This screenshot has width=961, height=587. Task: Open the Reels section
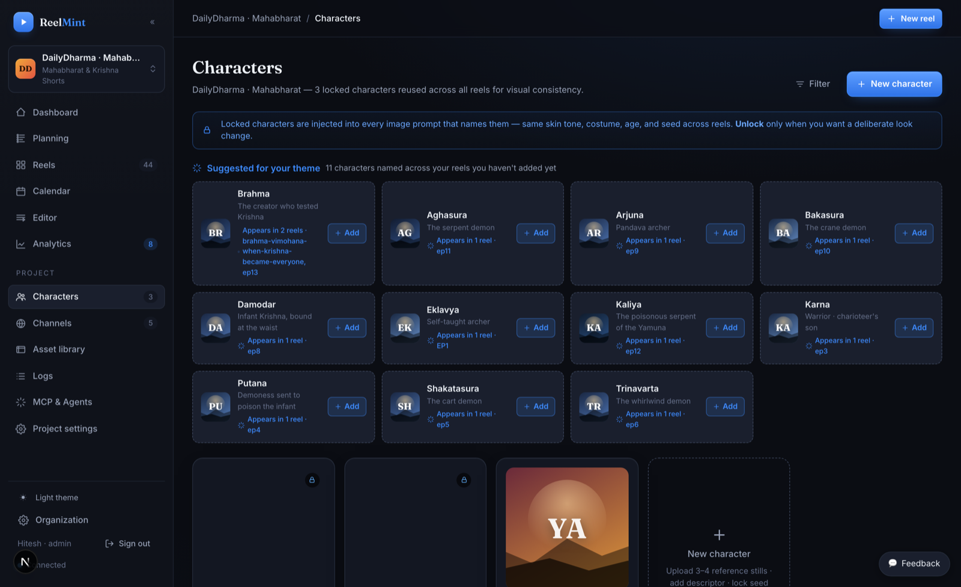coord(86,165)
